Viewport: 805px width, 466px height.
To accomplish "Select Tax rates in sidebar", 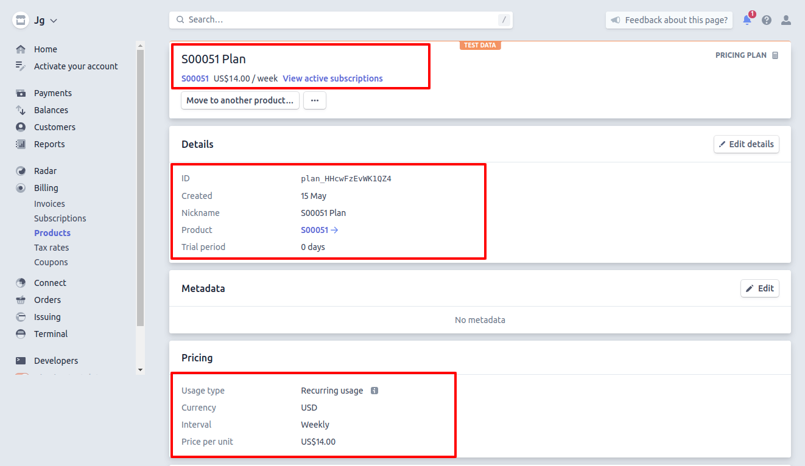I will (51, 248).
